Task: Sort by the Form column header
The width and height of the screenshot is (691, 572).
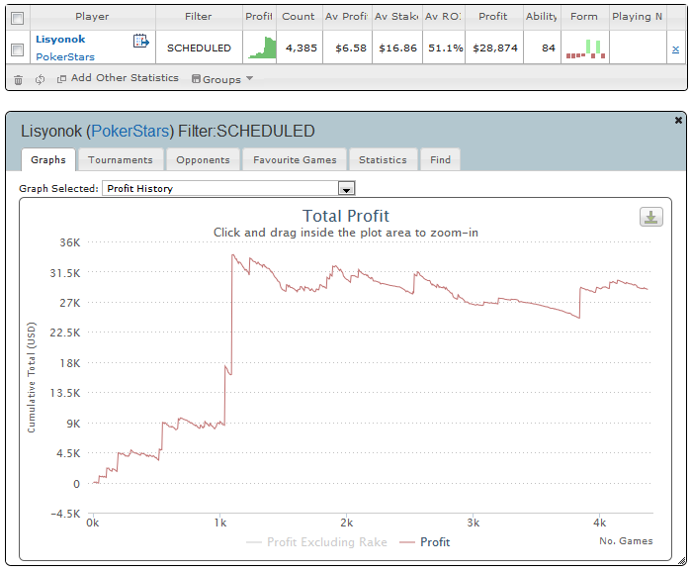Action: [x=584, y=16]
